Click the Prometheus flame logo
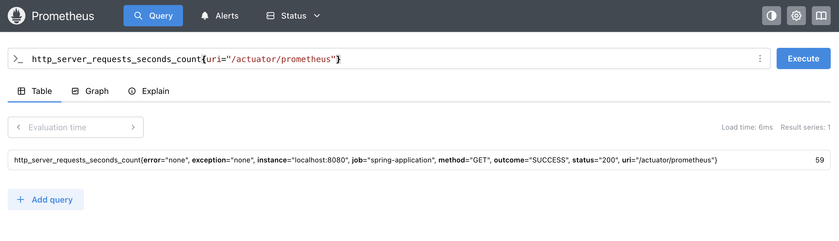The image size is (839, 241). (17, 16)
